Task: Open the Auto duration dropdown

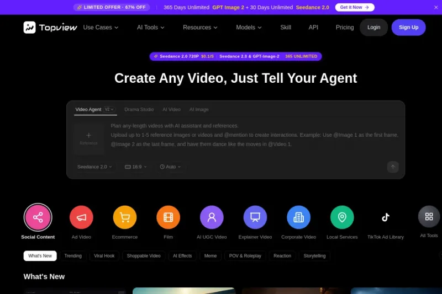Action: 170,167
